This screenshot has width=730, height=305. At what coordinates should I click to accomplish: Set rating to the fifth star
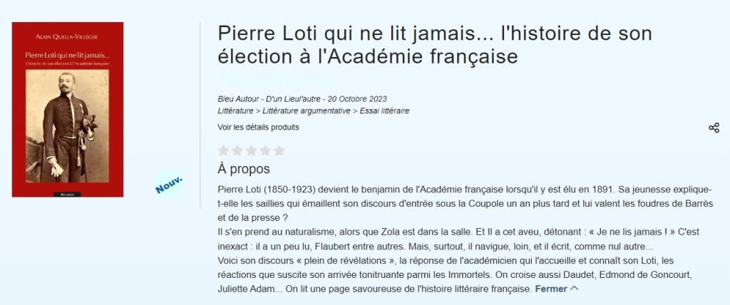click(279, 150)
